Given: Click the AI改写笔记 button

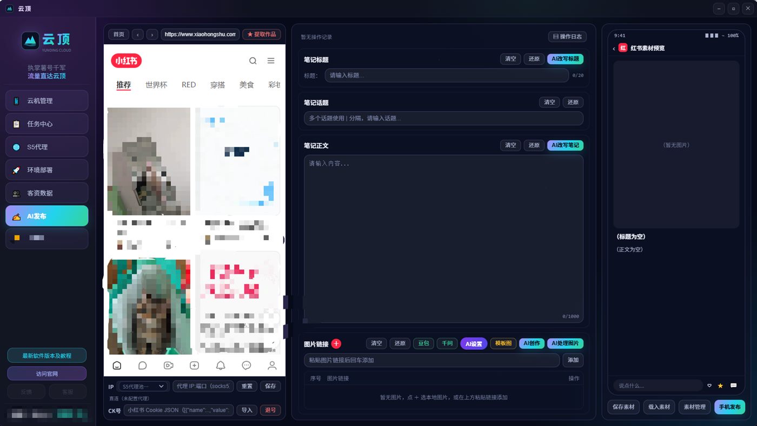Looking at the screenshot, I should click(566, 145).
